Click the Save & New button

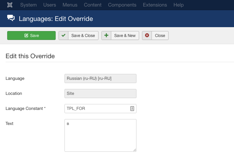click(x=125, y=35)
